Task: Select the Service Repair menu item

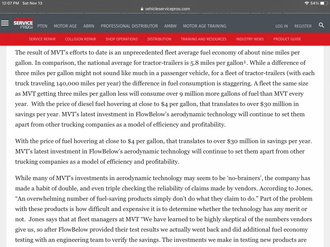Action: [x=42, y=39]
